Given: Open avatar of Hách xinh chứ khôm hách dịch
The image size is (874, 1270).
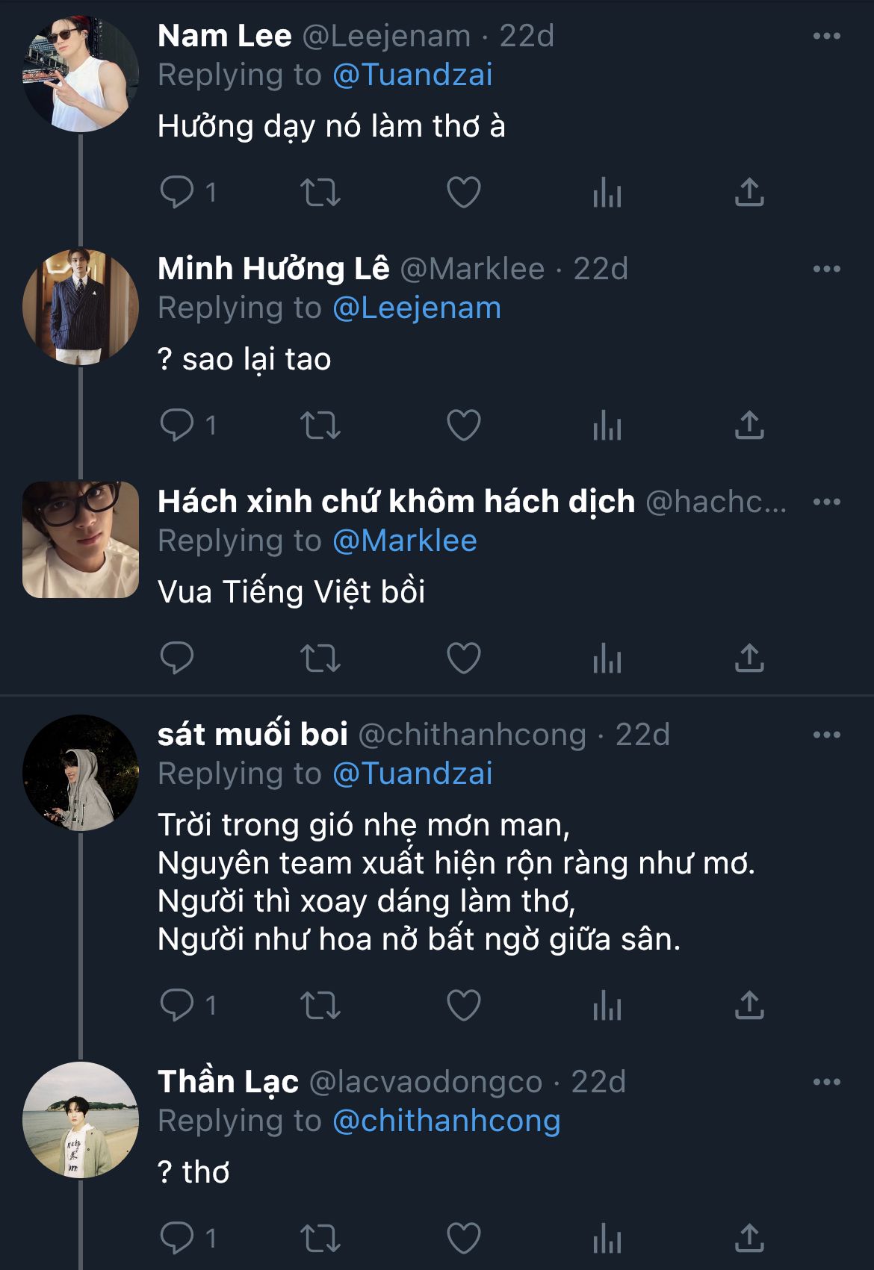Looking at the screenshot, I should (x=81, y=540).
